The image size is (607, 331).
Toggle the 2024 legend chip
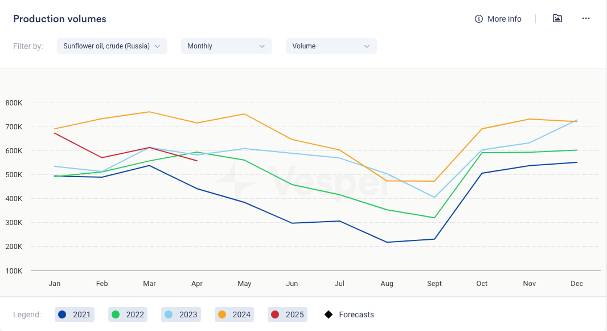pyautogui.click(x=235, y=314)
